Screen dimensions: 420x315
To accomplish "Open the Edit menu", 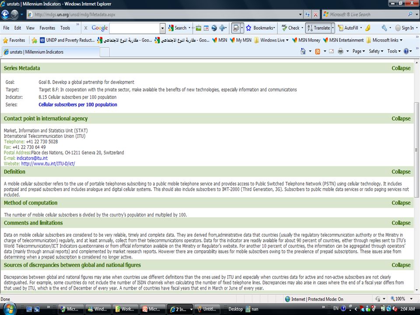I will (x=17, y=28).
